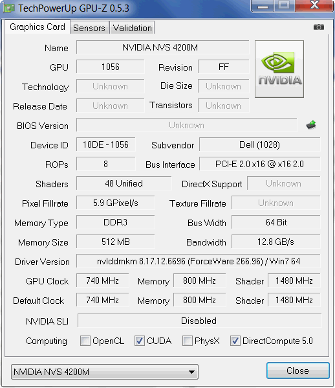Click the Driver Version field

(198, 261)
